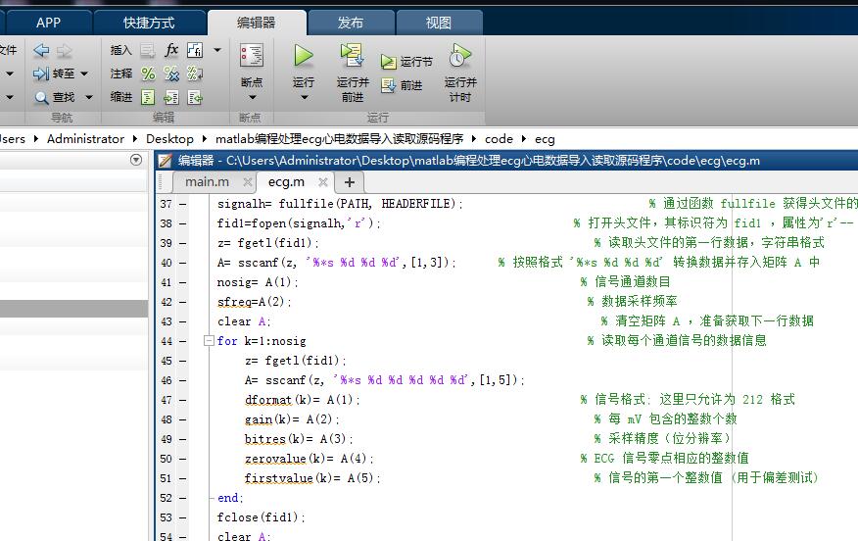Click the 查找 (Find) magnifier button
The height and width of the screenshot is (541, 858).
click(x=54, y=97)
